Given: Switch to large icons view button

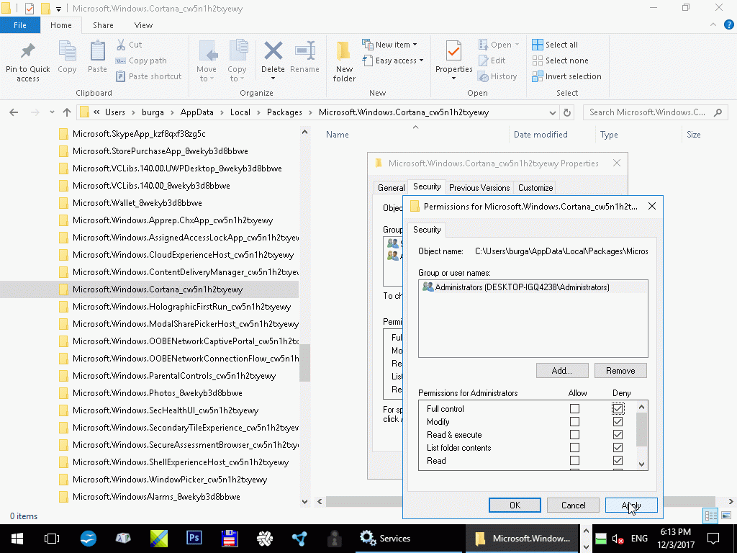Looking at the screenshot, I should click(726, 516).
